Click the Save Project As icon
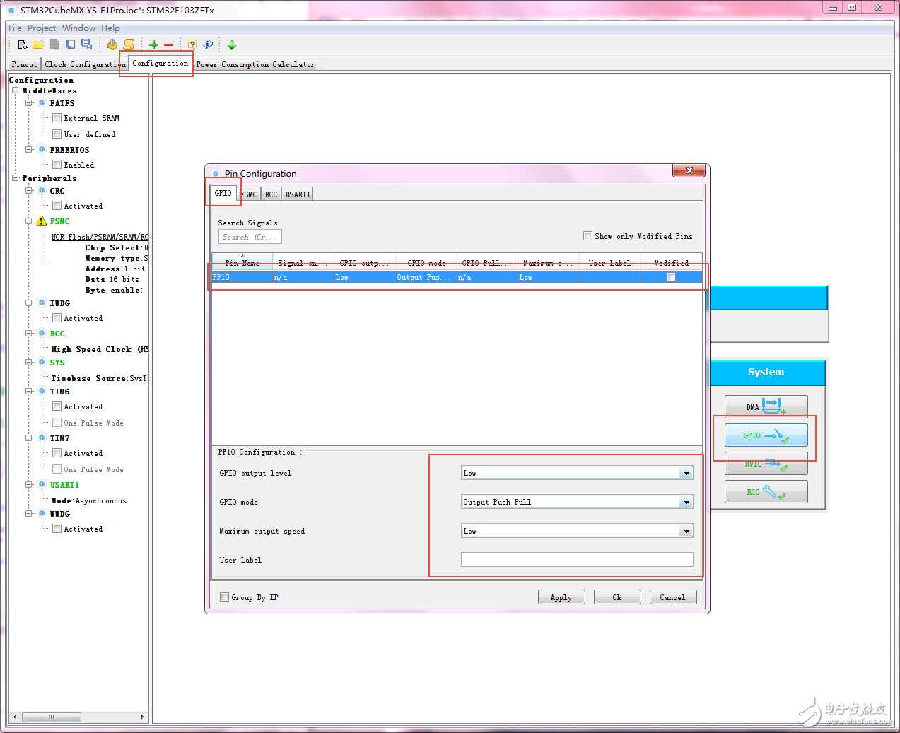Image resolution: width=900 pixels, height=733 pixels. point(86,45)
